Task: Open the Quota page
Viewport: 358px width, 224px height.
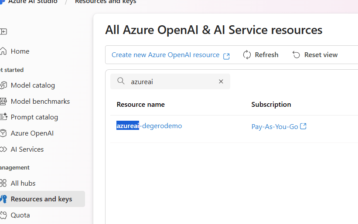Action: [20, 215]
